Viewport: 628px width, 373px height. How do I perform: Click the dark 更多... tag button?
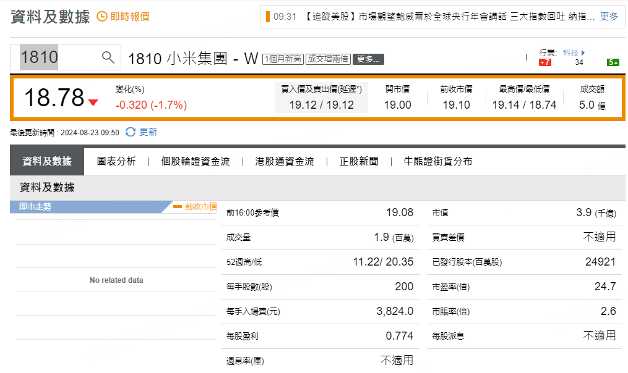(x=369, y=59)
